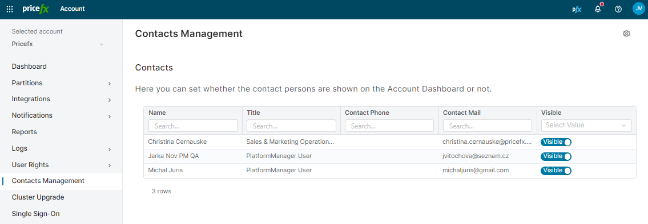Click the Visible column header
The height and width of the screenshot is (224, 648).
coord(552,113)
